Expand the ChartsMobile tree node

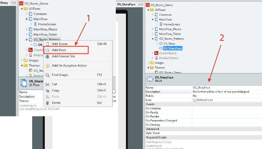(x=153, y=53)
